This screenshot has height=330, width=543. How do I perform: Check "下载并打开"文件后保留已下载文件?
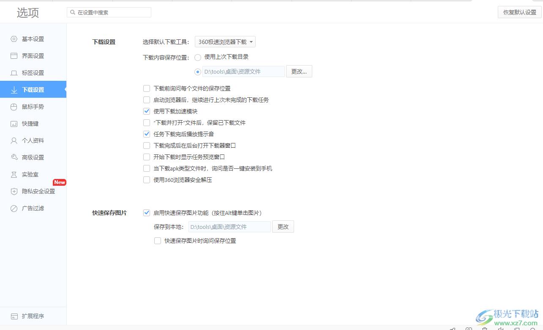(x=147, y=123)
